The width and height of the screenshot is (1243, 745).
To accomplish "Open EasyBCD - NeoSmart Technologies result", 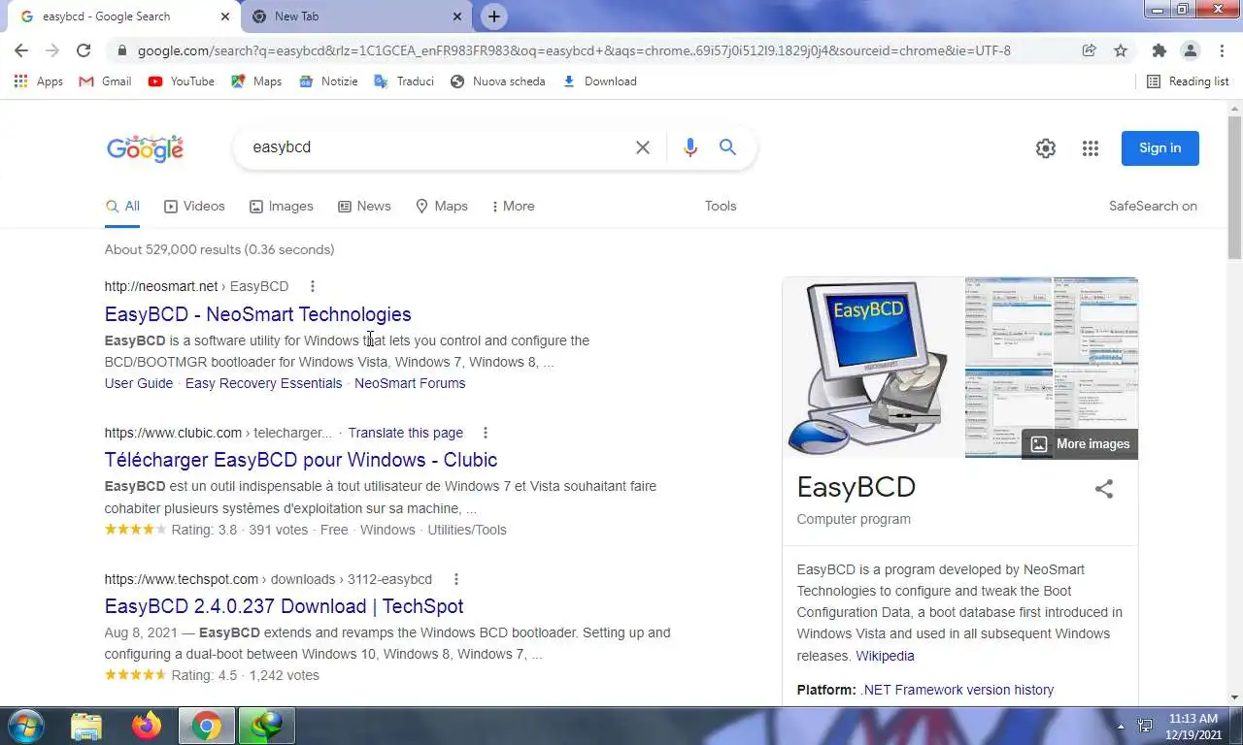I will point(258,314).
